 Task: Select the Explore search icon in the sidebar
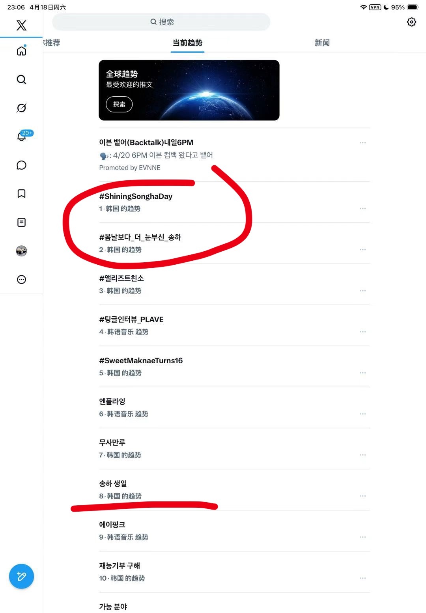click(x=21, y=79)
